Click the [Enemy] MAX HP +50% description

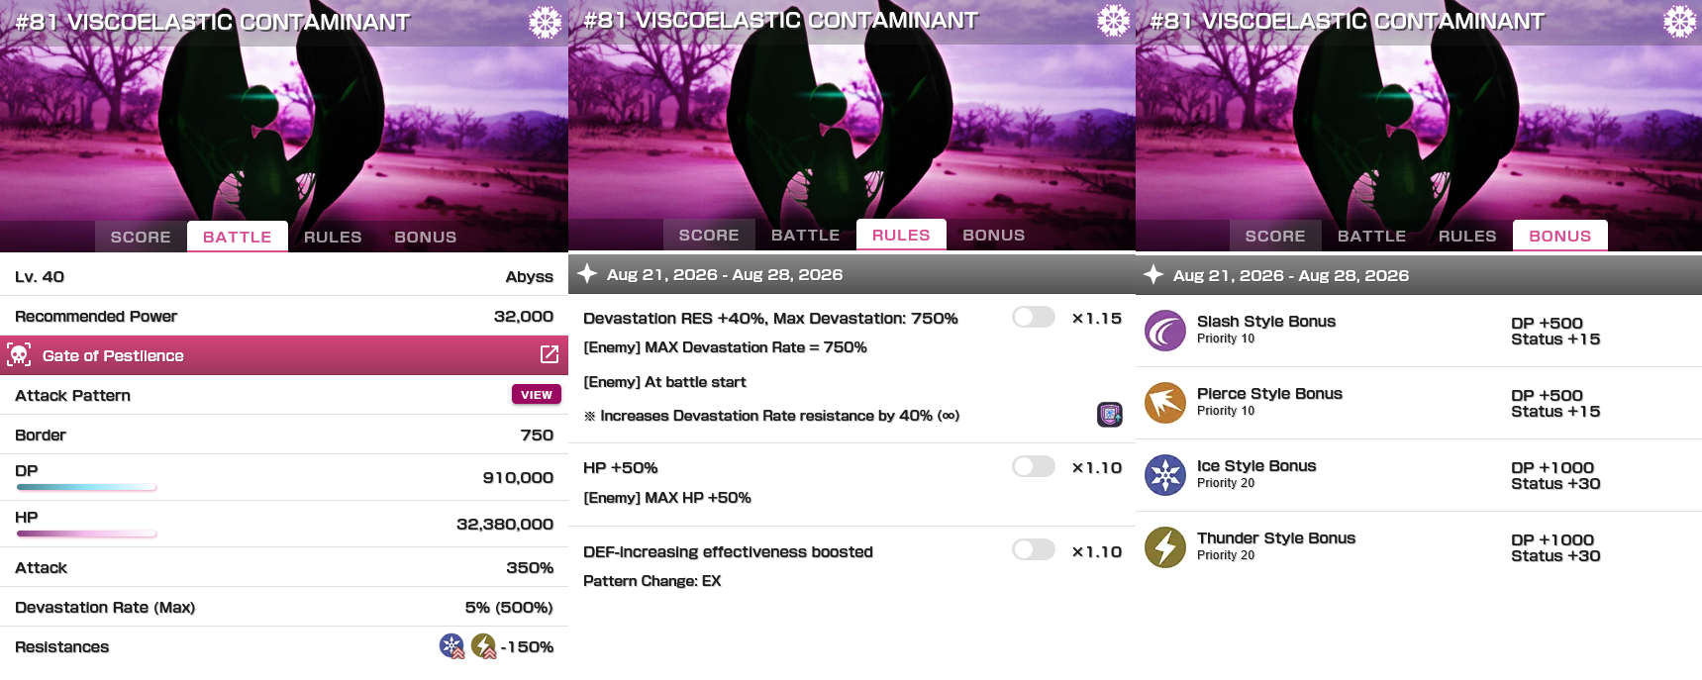pos(667,497)
